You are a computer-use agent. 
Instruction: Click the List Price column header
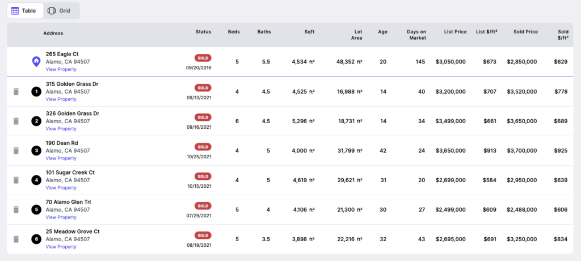pyautogui.click(x=456, y=32)
